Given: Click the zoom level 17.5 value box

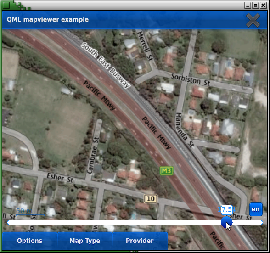Looking at the screenshot, I should click(x=227, y=209).
